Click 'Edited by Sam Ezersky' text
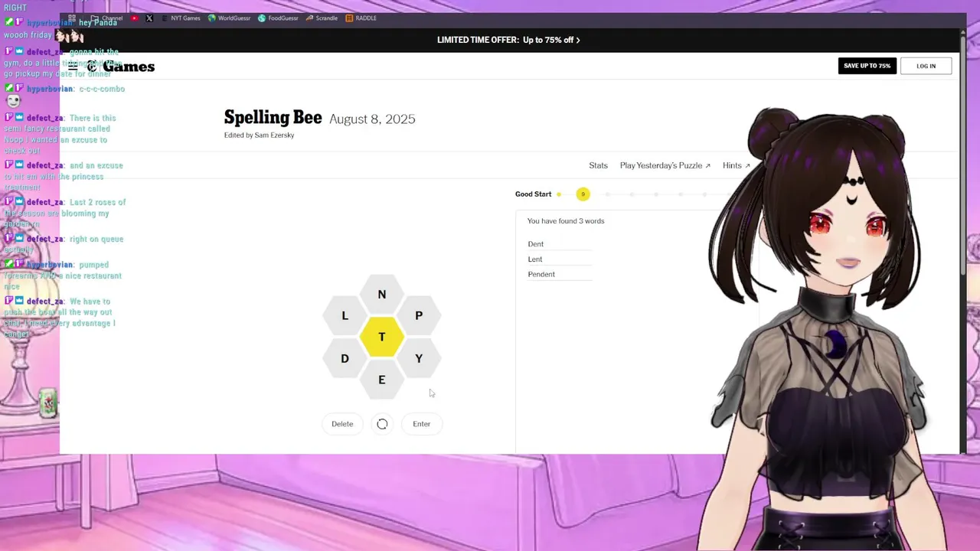 coord(259,135)
